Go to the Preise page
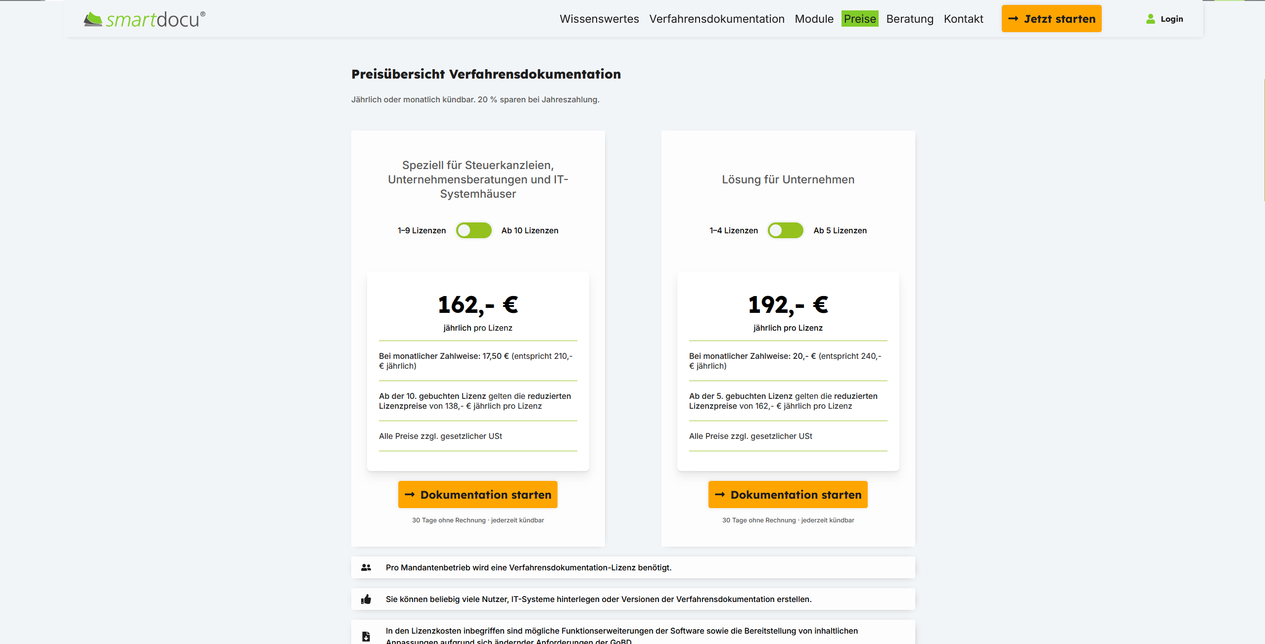 tap(859, 19)
